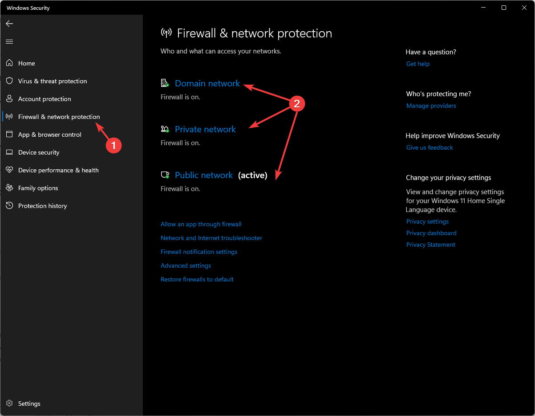Image resolution: width=535 pixels, height=416 pixels.
Task: Click the Protection history clock icon
Action: (9, 206)
